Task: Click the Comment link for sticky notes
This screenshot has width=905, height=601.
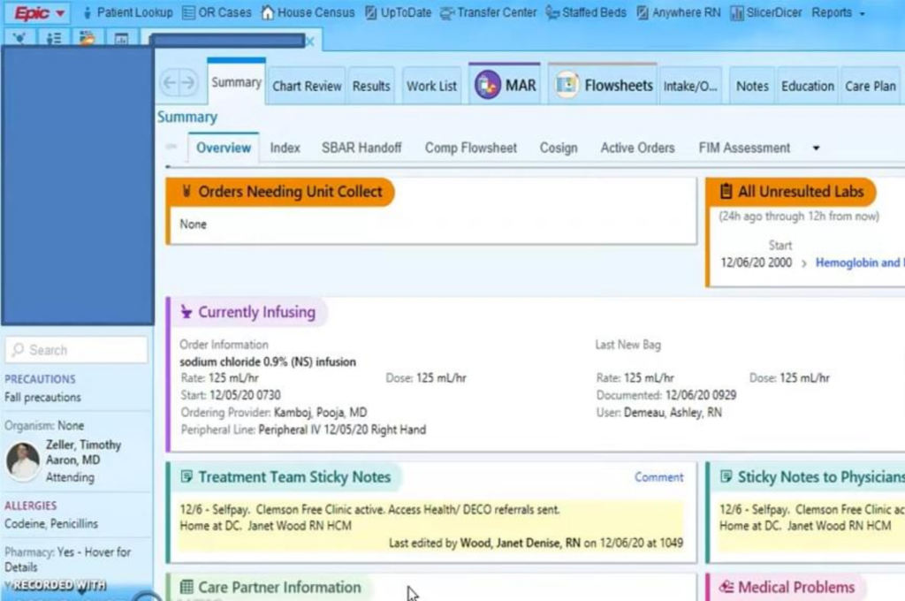Action: click(658, 477)
